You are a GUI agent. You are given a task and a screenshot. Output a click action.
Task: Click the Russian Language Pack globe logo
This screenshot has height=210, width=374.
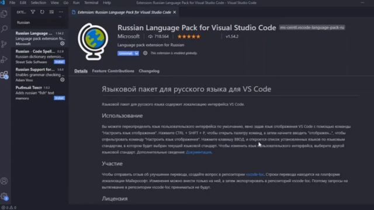pyautogui.click(x=93, y=41)
